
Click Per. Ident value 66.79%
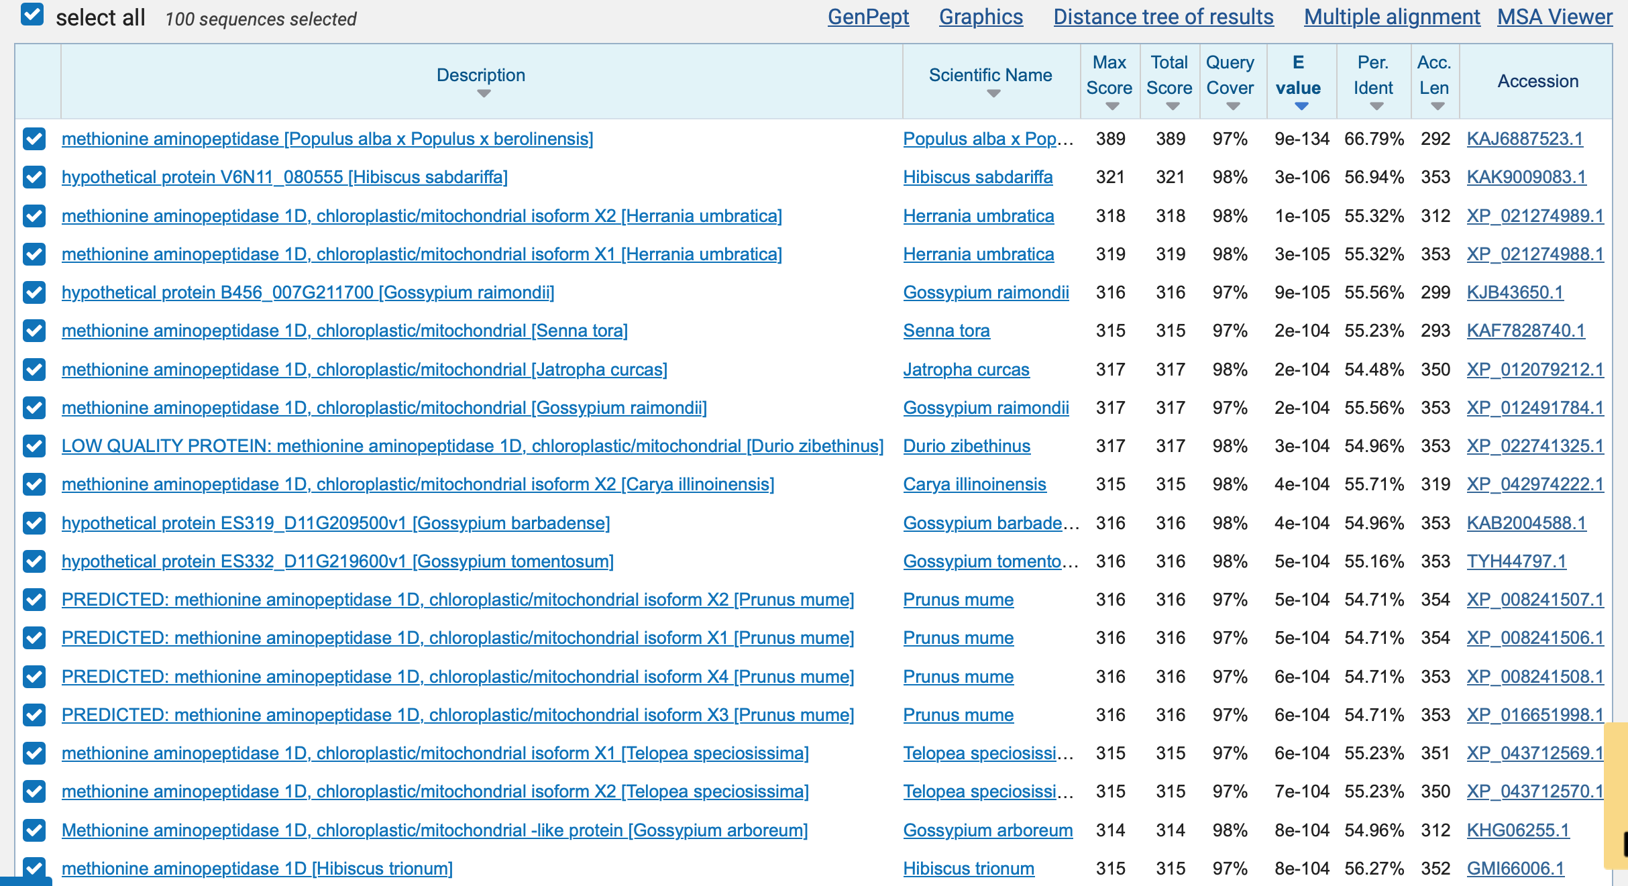point(1374,139)
